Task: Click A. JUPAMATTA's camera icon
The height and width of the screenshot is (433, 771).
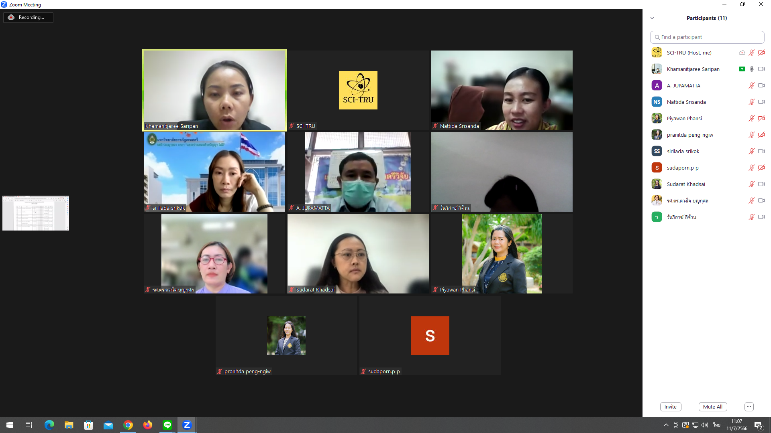Action: coord(761,85)
